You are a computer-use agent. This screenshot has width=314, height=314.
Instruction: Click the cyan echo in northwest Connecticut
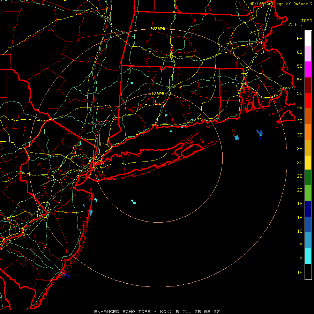point(132,82)
